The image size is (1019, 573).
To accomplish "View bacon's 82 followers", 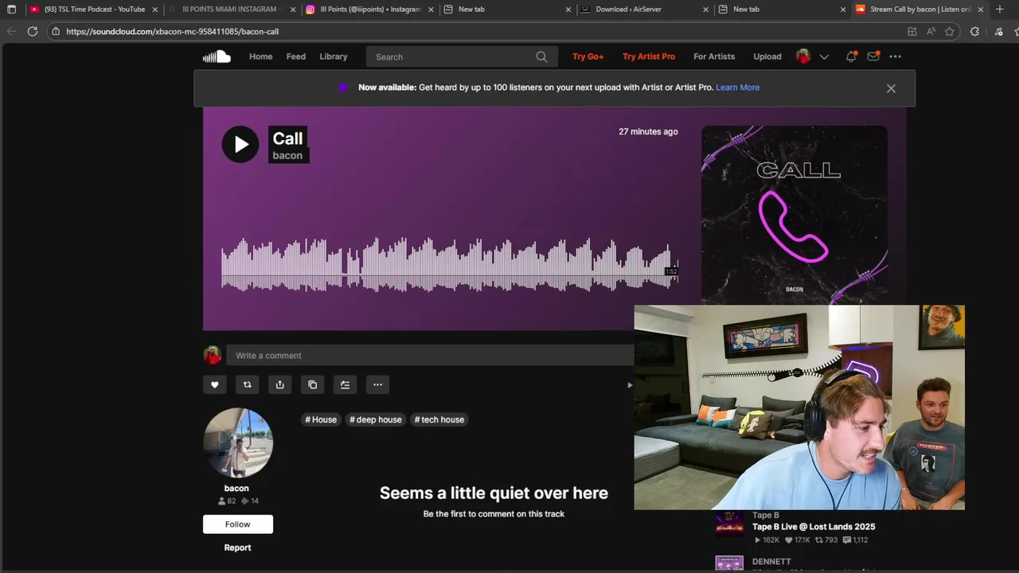I will [227, 501].
